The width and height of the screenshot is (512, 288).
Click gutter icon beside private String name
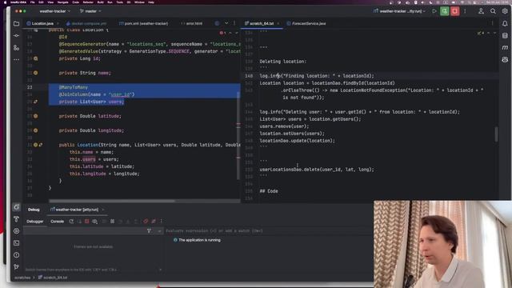tap(35, 73)
